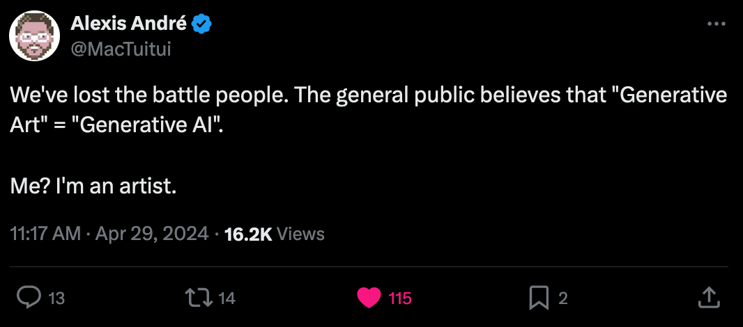Open the Alexis André display name
This screenshot has width=743, height=327.
pyautogui.click(x=128, y=23)
